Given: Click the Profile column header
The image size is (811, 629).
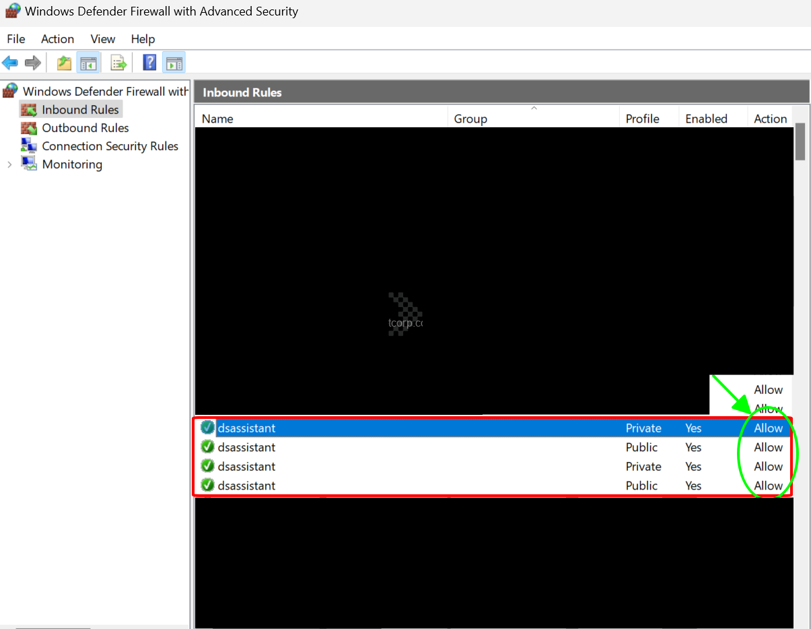Looking at the screenshot, I should 642,119.
